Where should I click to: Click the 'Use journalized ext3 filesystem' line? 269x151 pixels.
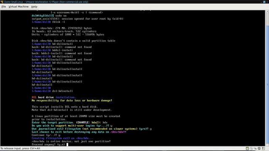tap(92, 129)
